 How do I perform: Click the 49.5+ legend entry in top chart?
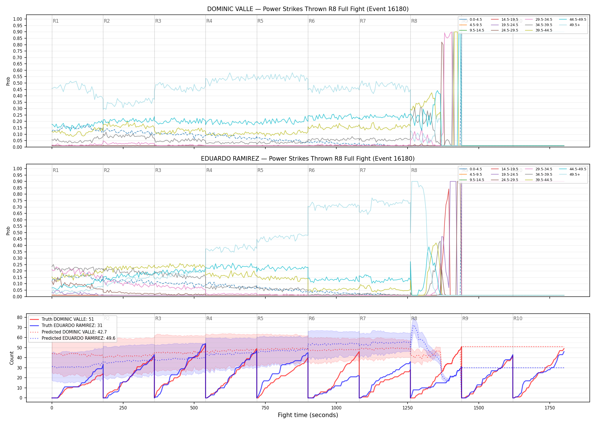click(570, 25)
